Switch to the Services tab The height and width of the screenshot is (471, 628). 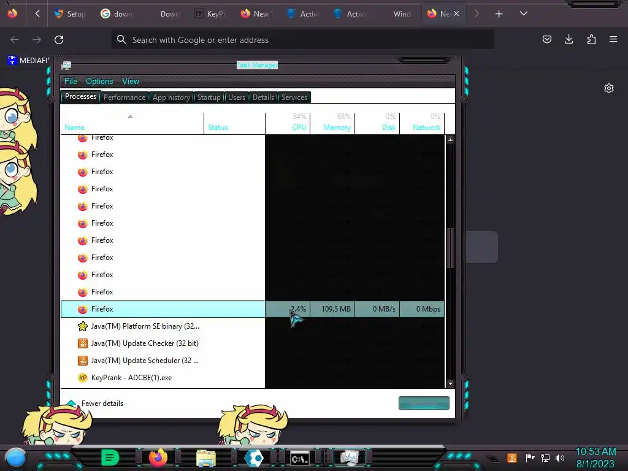click(294, 98)
